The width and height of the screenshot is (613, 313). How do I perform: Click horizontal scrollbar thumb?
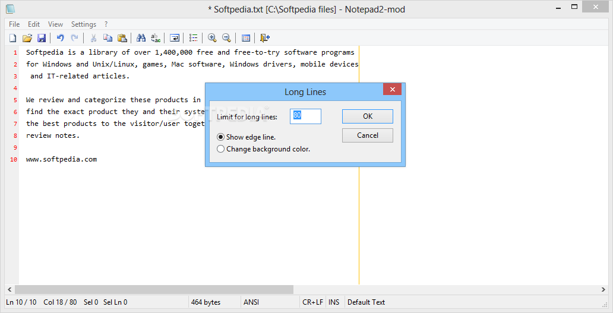tap(154, 290)
